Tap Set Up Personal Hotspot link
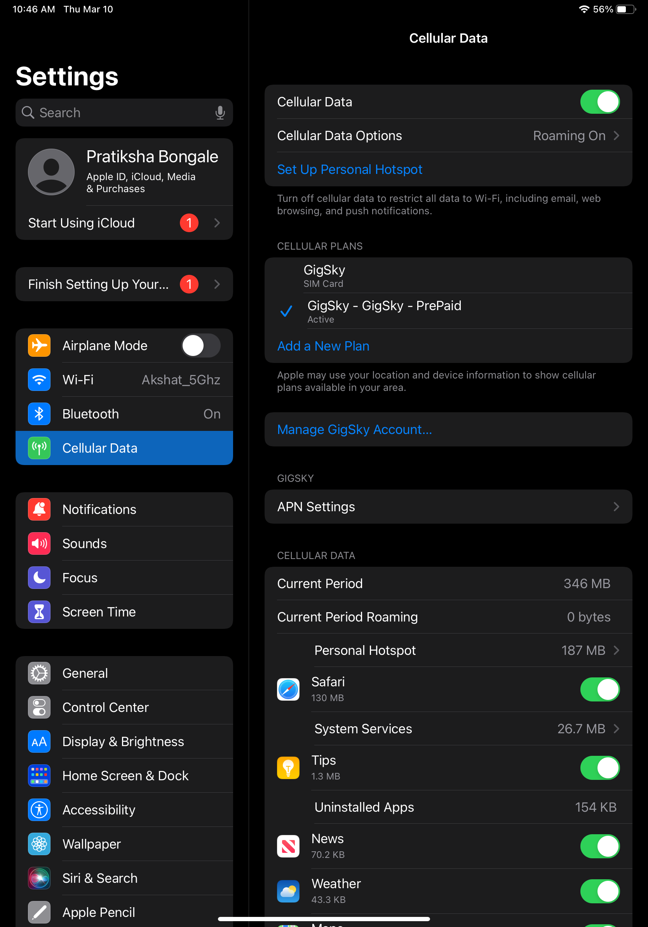The width and height of the screenshot is (648, 927). [x=350, y=169]
